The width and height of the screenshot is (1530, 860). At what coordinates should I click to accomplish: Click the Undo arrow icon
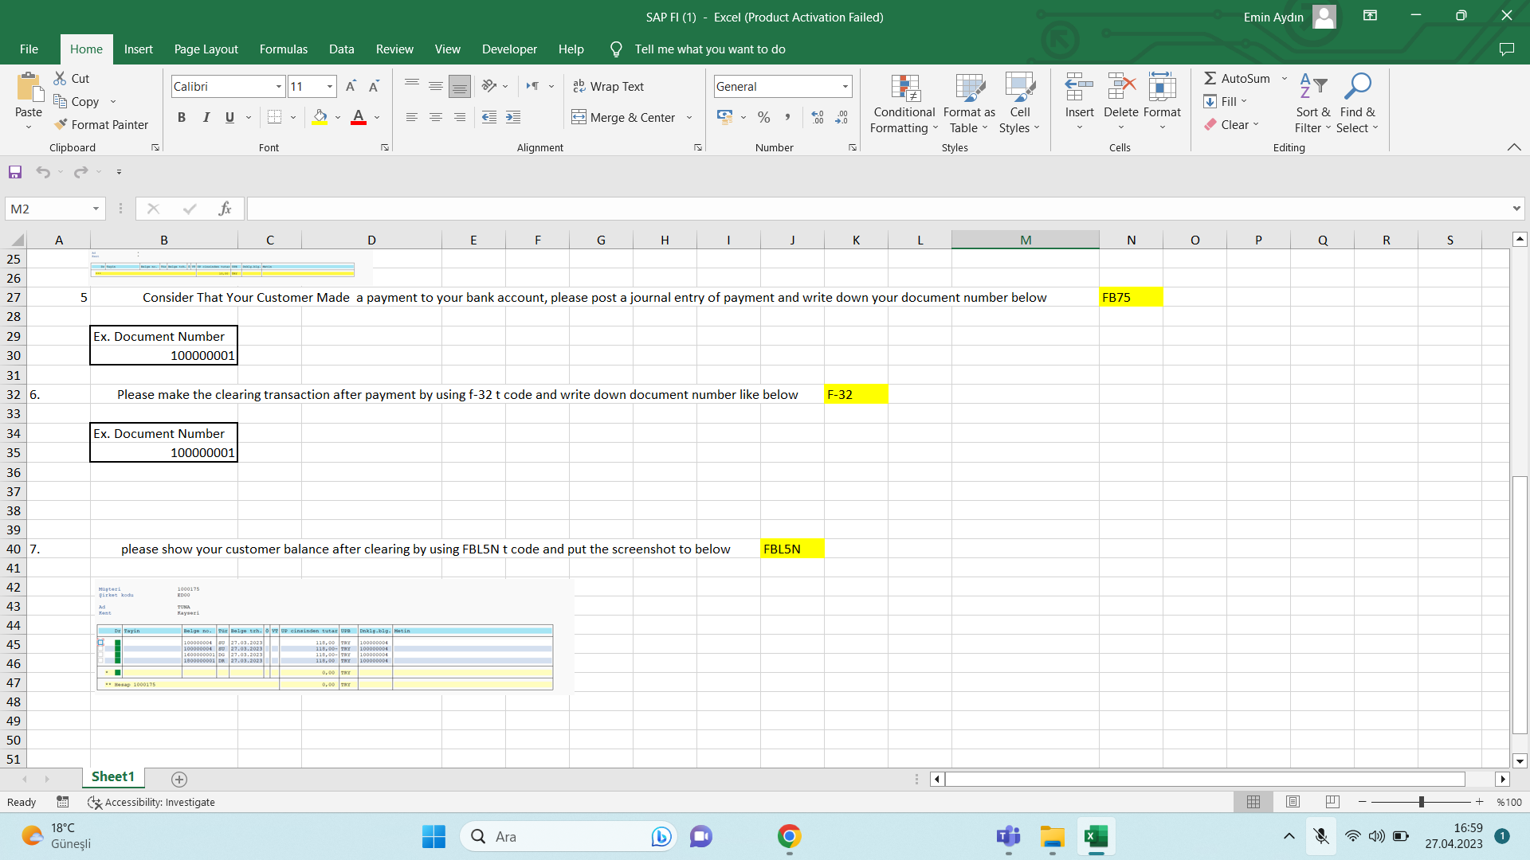click(x=43, y=172)
